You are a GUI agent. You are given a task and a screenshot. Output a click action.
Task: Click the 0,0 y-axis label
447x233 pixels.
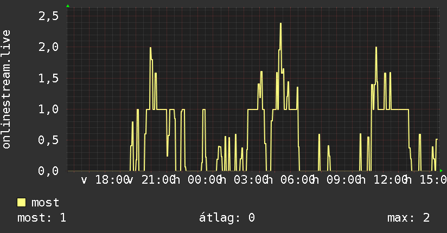[48, 171]
